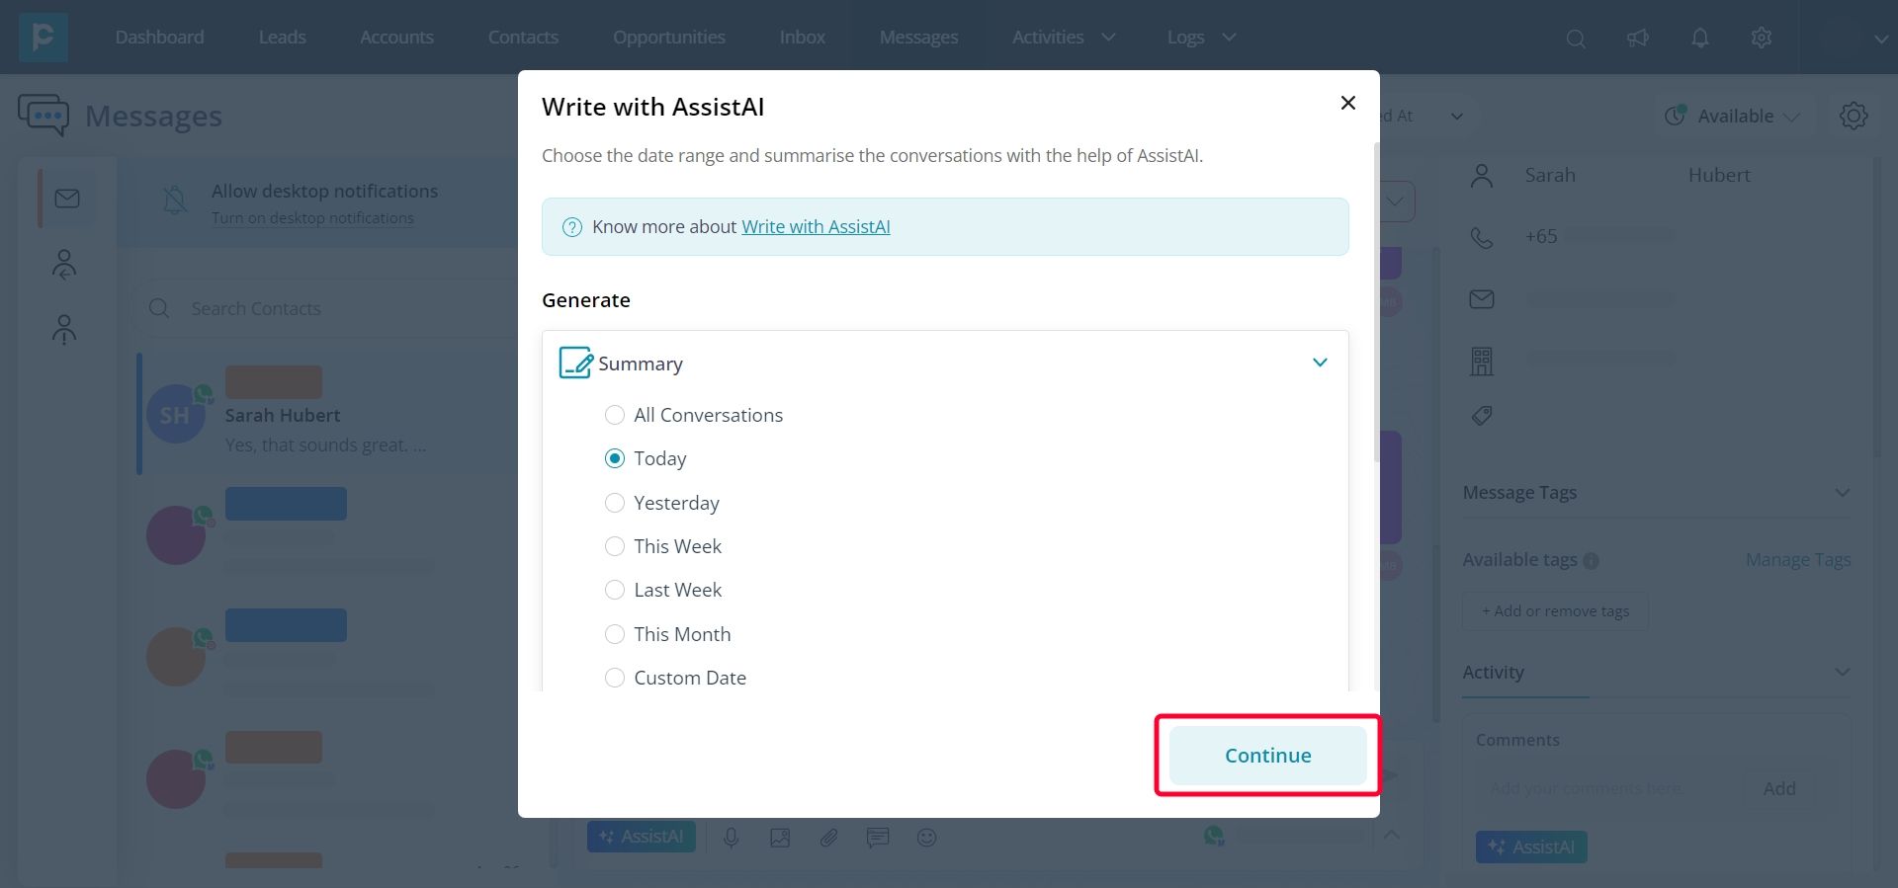The width and height of the screenshot is (1898, 888).
Task: Open the Available status dropdown
Action: pyautogui.click(x=1732, y=117)
